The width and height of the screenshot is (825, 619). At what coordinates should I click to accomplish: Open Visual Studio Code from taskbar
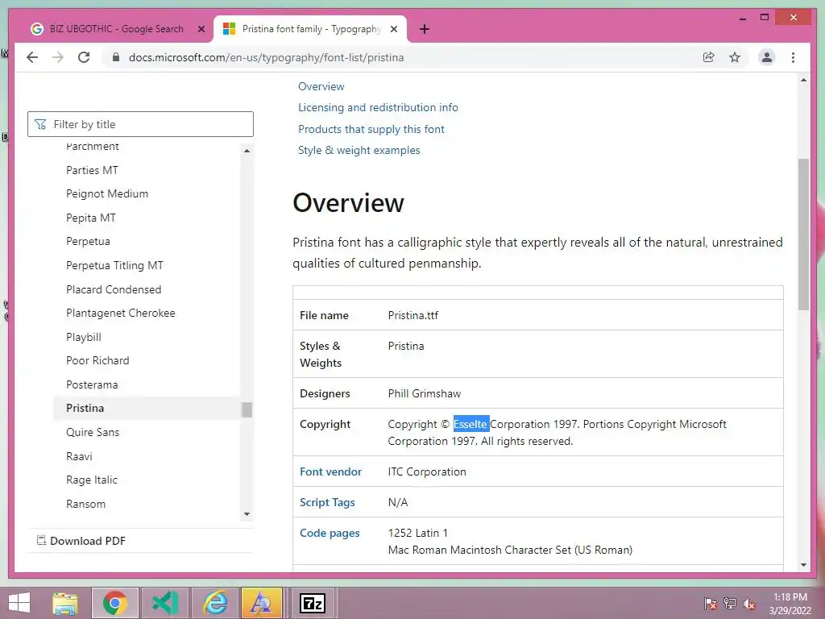pos(164,603)
